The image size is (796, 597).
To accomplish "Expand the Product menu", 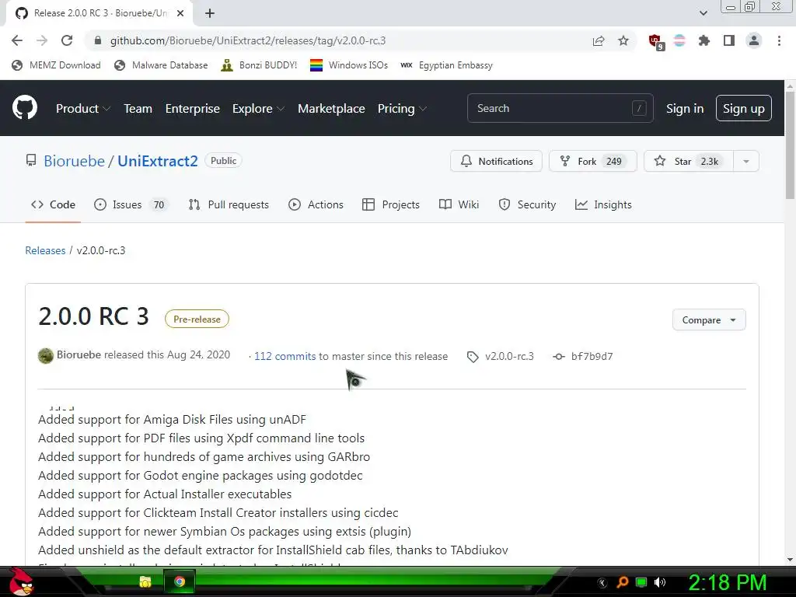I will tap(83, 108).
